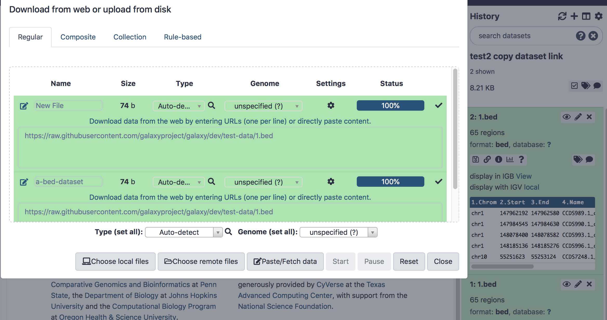Viewport: 607px width, 320px height.
Task: Toggle dataset selection checkbox in History
Action: coord(574,86)
